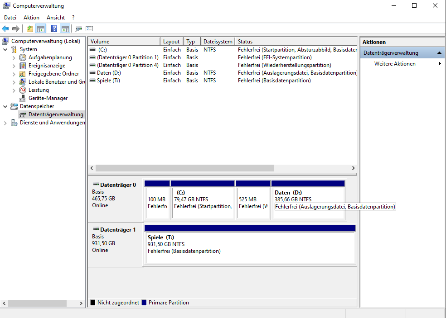Viewport: 446px width, 318px height.
Task: Open the Aktion menu
Action: pos(31,18)
